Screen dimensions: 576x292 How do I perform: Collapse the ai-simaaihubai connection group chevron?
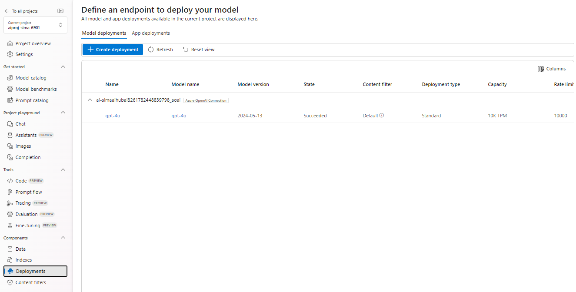(x=90, y=100)
